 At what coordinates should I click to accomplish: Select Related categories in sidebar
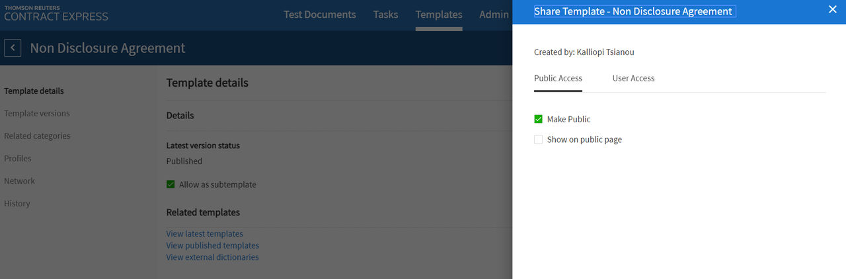coord(37,136)
